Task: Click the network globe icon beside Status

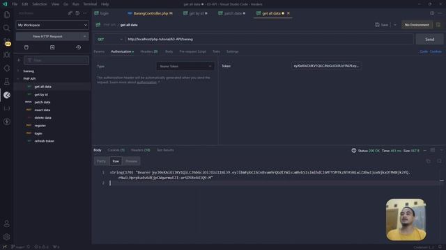Action: [x=353, y=151]
